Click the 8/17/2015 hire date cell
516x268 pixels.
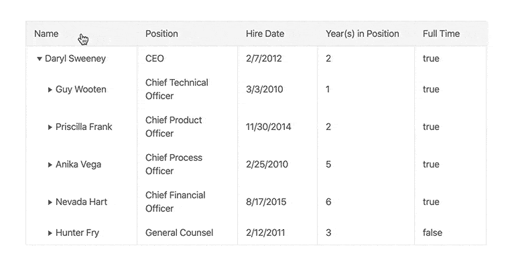click(277, 202)
